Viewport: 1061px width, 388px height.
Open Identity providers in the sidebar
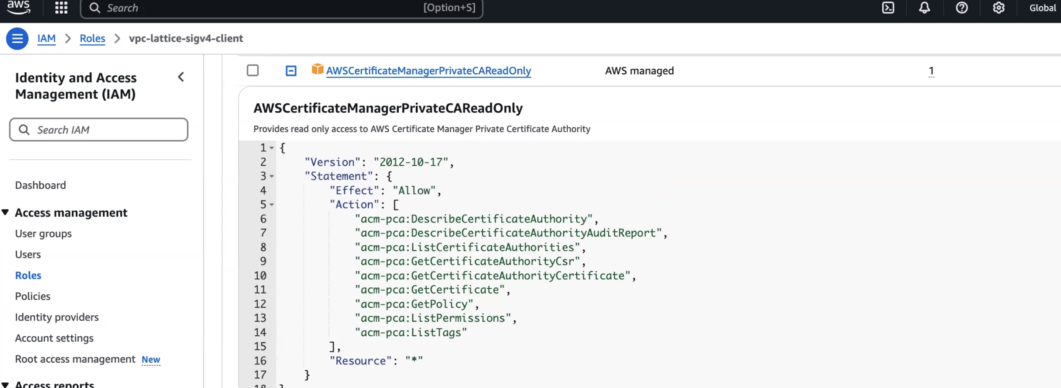pyautogui.click(x=57, y=317)
